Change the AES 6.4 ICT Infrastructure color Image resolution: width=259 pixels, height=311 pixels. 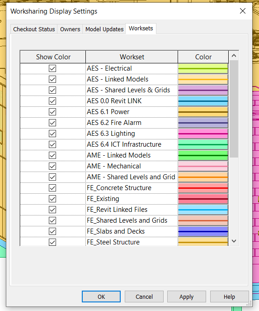pyautogui.click(x=203, y=144)
